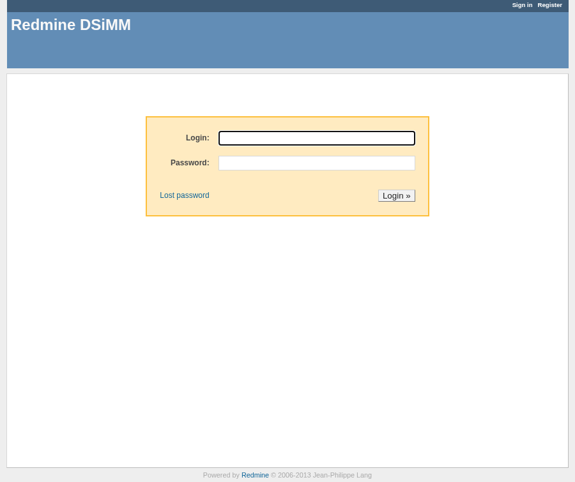Submit with the Login » button
Screen dimensions: 575x482
(x=396, y=196)
